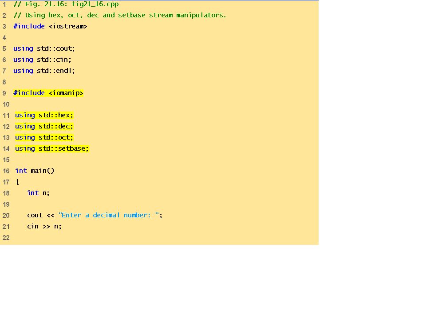Click highlighted 'using std::dec;' line
426x320 pixels.
[44, 127]
